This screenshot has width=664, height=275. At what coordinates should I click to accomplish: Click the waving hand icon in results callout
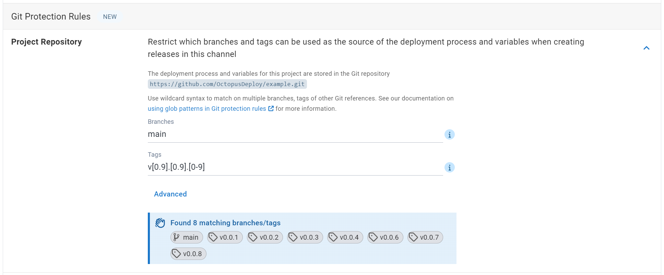(x=160, y=223)
